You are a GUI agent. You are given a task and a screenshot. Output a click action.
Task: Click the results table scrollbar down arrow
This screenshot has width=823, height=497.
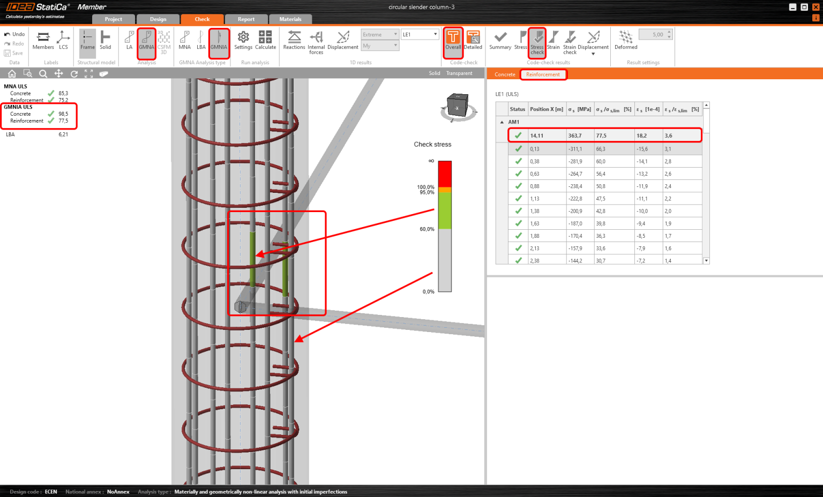(x=706, y=261)
